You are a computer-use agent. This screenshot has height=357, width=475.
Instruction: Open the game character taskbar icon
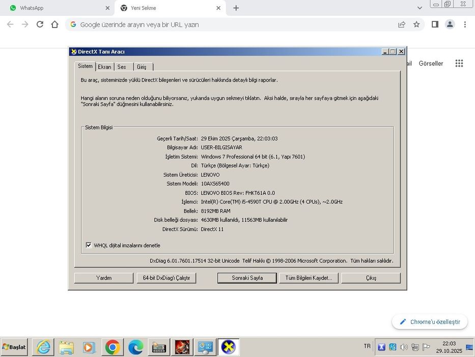pyautogui.click(x=182, y=347)
